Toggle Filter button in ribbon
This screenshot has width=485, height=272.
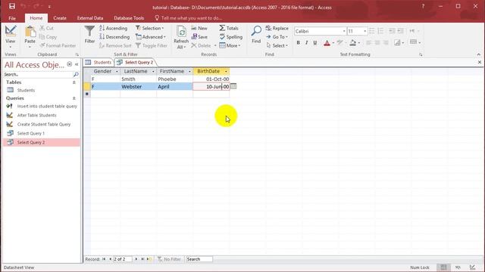(152, 45)
